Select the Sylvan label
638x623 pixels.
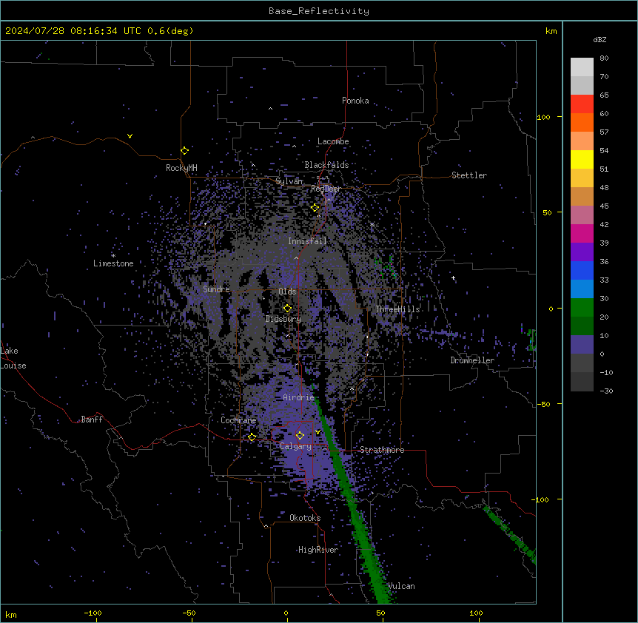(289, 181)
